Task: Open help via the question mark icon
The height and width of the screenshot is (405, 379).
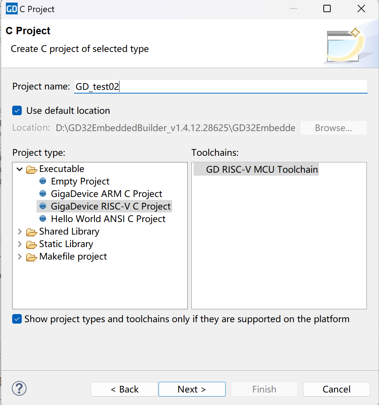Action: pyautogui.click(x=19, y=388)
